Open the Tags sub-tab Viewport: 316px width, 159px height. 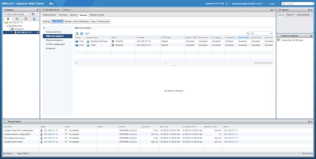93,21
